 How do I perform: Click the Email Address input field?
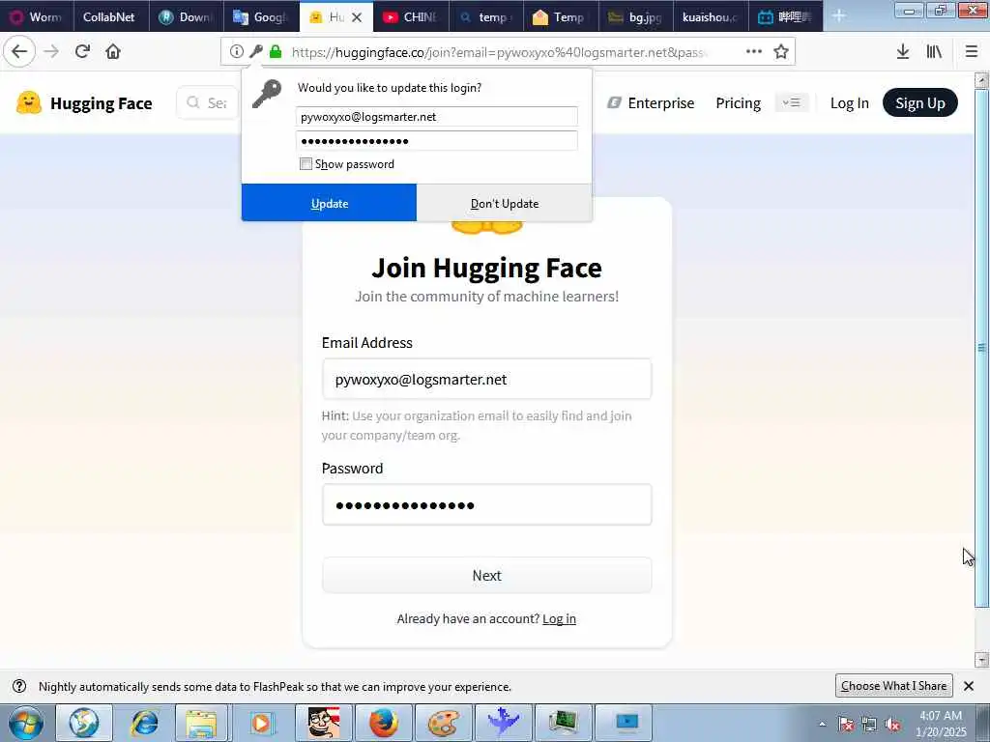487,379
